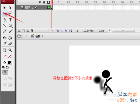Select the Lasso tool
140x104 pixels.
click(x=10, y=13)
